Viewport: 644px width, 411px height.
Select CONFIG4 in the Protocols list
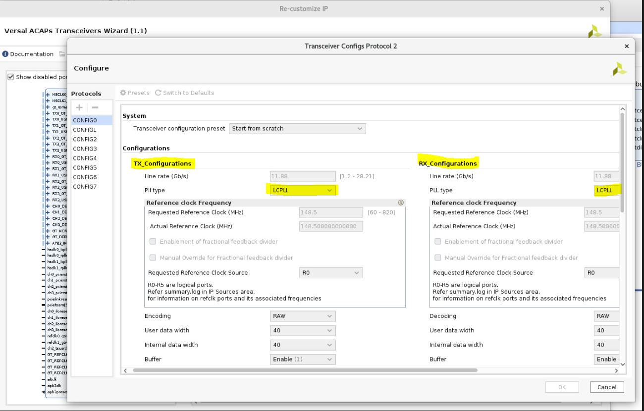click(x=92, y=158)
